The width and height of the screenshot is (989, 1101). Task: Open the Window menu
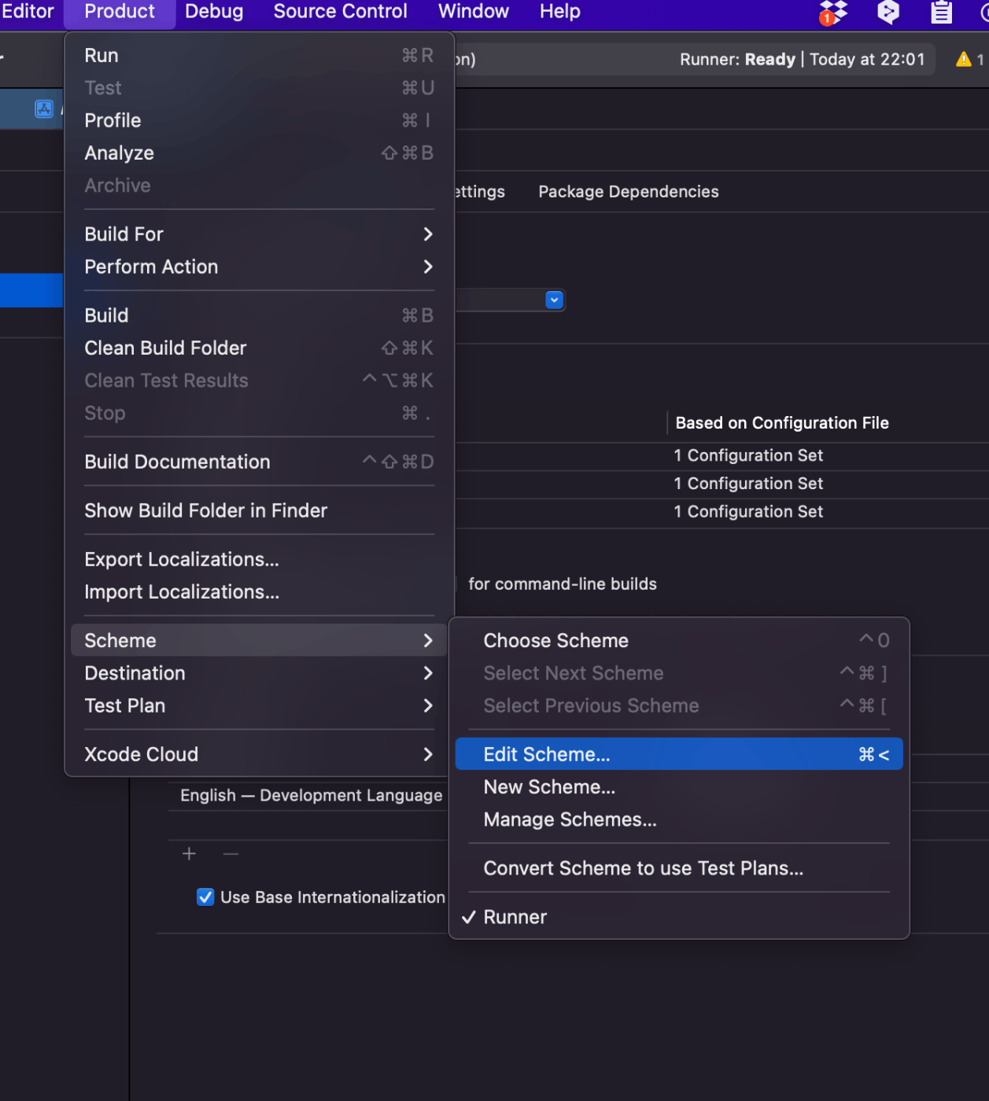pyautogui.click(x=474, y=12)
